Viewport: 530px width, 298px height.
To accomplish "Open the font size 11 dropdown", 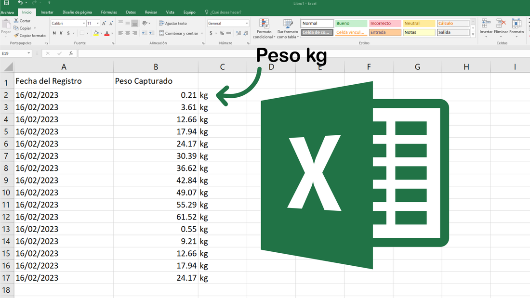I will point(98,23).
